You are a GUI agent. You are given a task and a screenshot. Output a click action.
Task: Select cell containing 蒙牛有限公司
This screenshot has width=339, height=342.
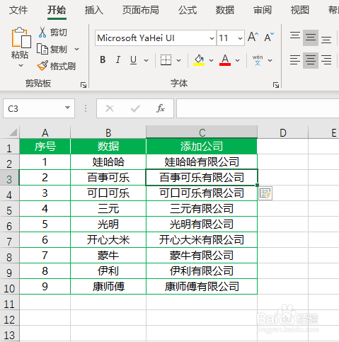(x=202, y=255)
